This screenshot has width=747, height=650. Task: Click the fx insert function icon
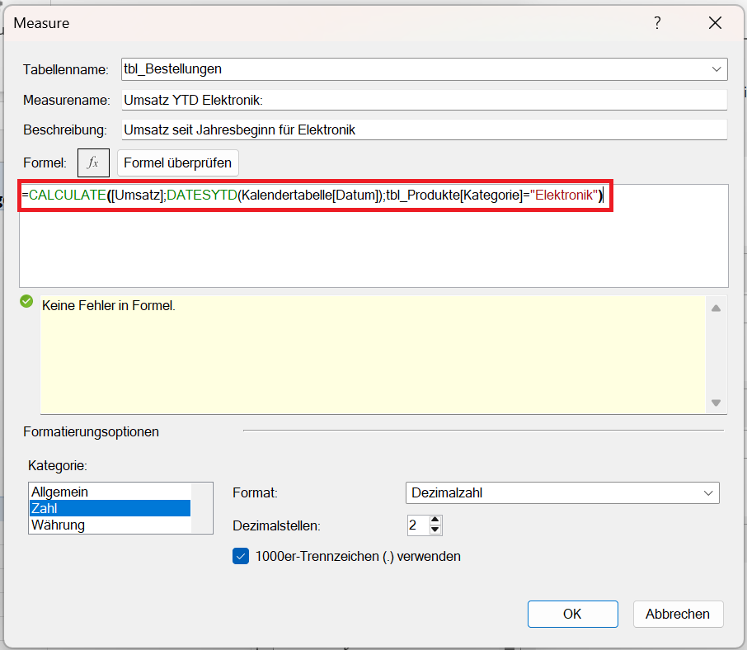93,162
